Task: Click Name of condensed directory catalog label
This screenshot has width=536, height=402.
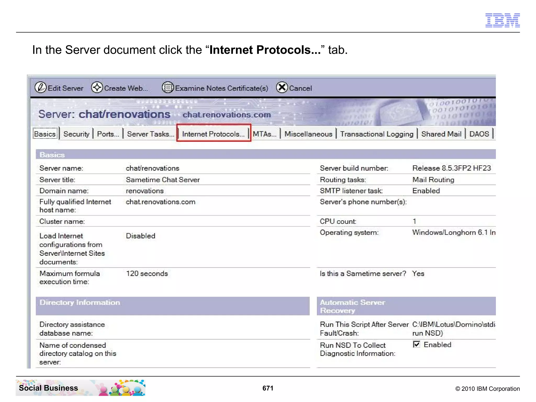Action: coord(78,354)
